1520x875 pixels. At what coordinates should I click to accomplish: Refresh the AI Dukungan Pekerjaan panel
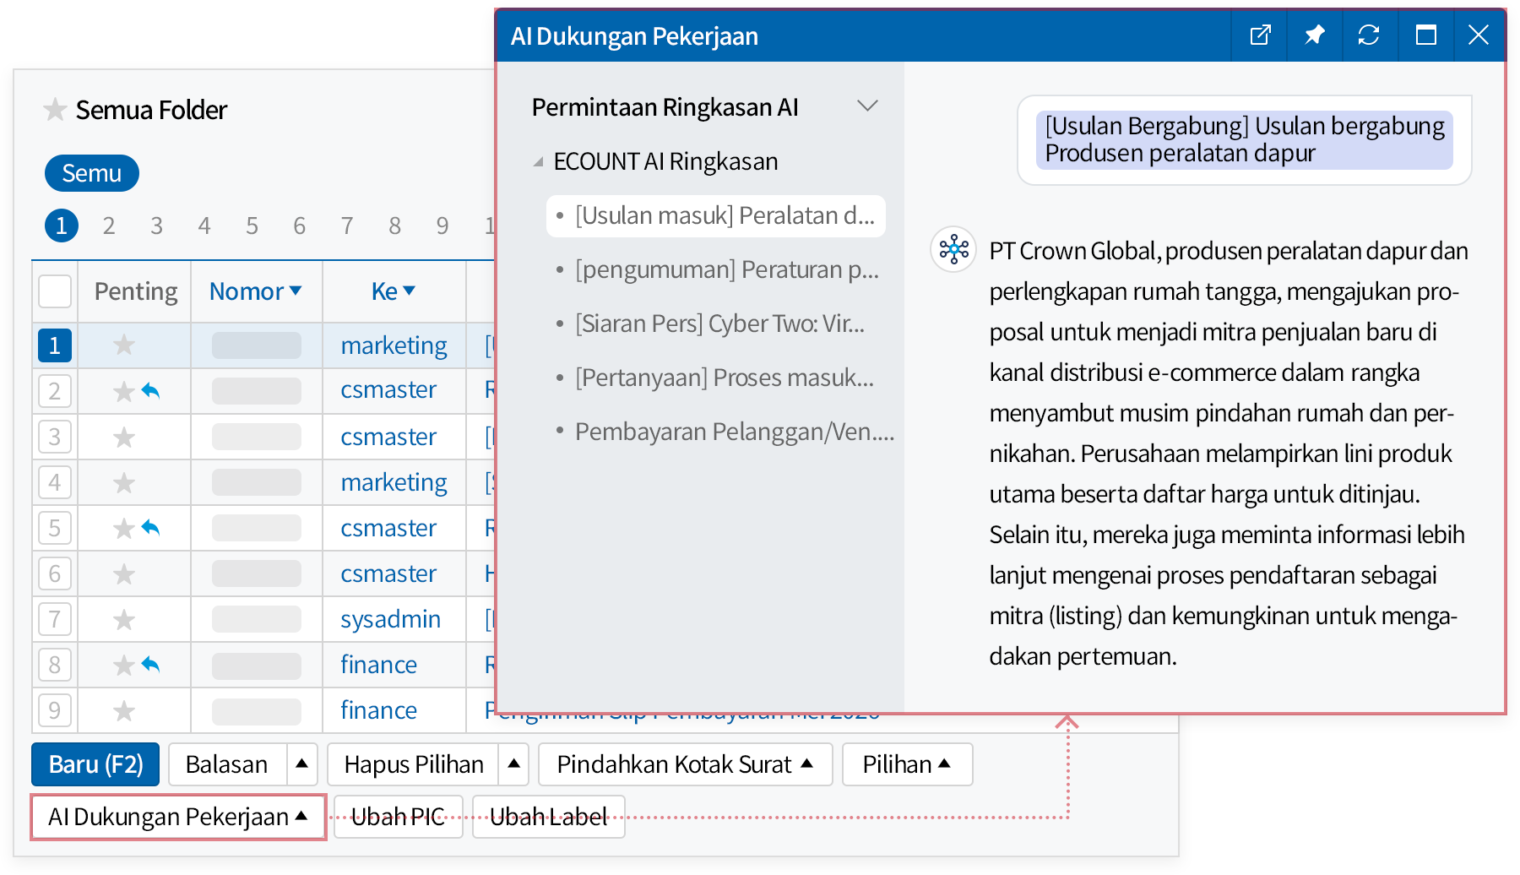point(1369,35)
